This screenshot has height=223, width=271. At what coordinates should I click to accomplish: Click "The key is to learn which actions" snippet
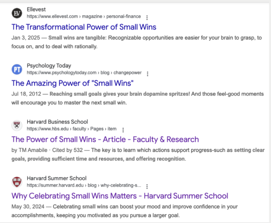(130, 150)
